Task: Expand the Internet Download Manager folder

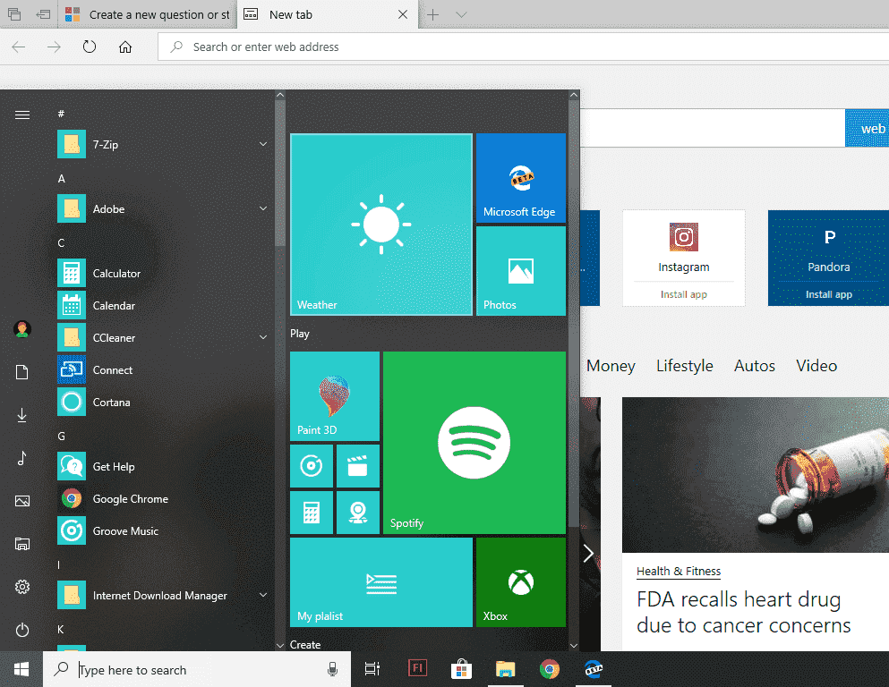Action: point(263,595)
